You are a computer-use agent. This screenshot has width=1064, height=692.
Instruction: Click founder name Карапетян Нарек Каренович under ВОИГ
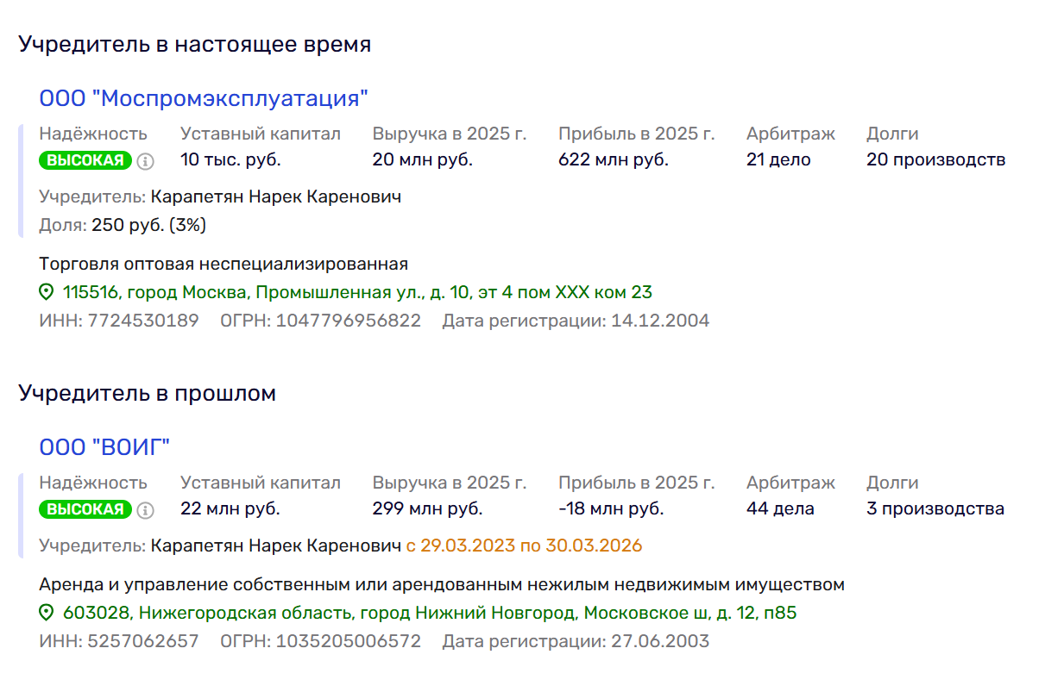[276, 546]
